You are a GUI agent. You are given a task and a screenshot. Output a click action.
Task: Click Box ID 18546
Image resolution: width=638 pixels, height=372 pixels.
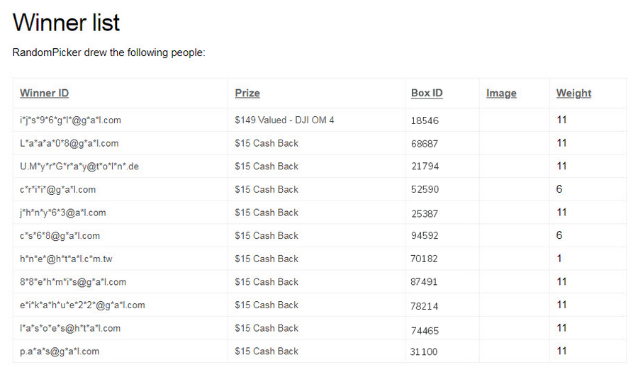point(425,121)
